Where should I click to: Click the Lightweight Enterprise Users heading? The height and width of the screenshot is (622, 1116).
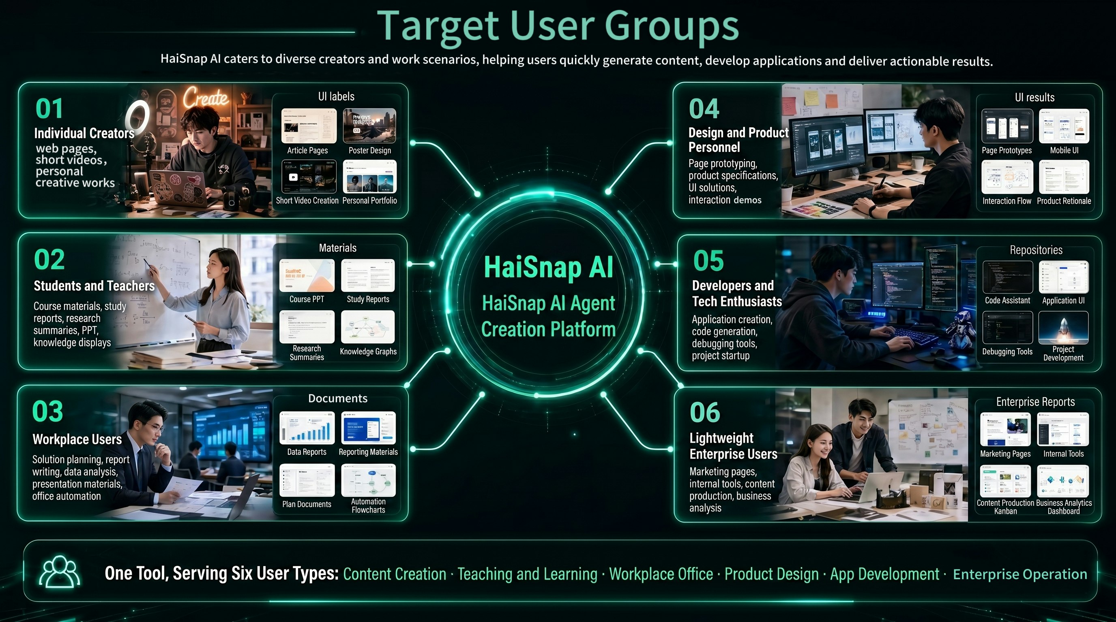coord(734,446)
